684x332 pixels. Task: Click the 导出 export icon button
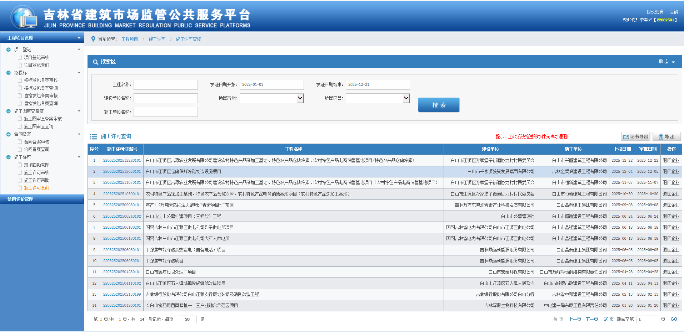tap(666, 137)
